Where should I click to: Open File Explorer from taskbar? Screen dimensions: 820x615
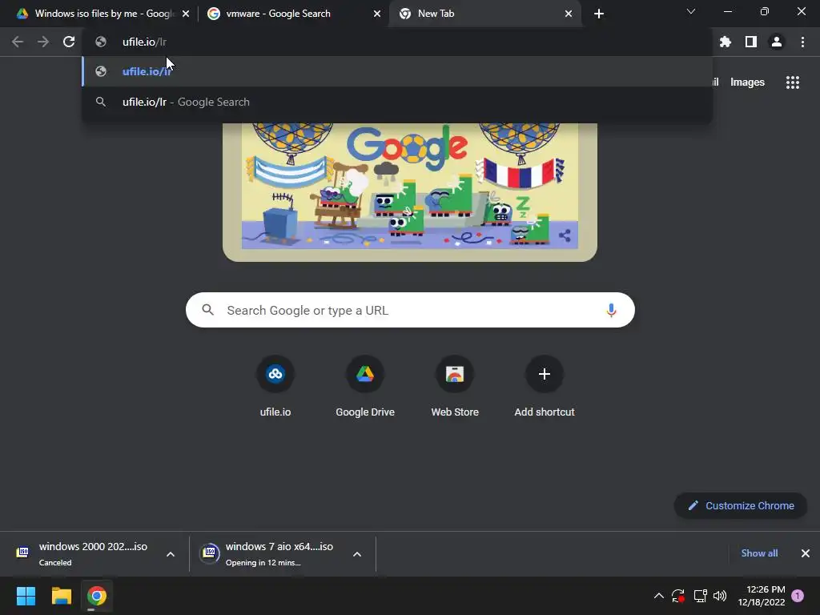(61, 596)
